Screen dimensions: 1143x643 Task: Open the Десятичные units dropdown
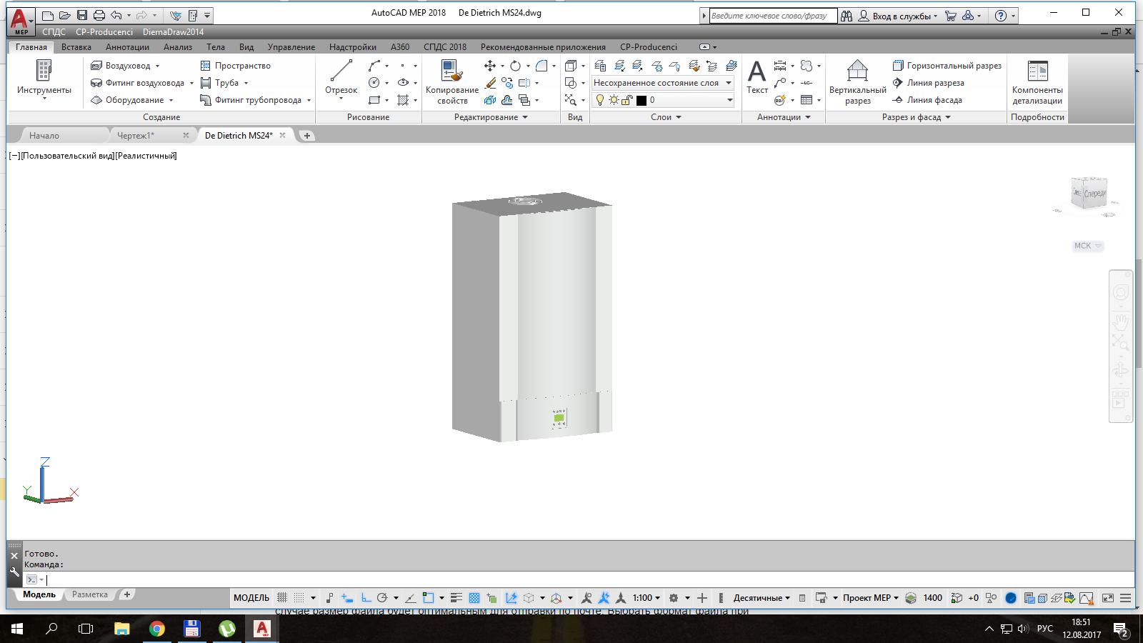click(762, 598)
